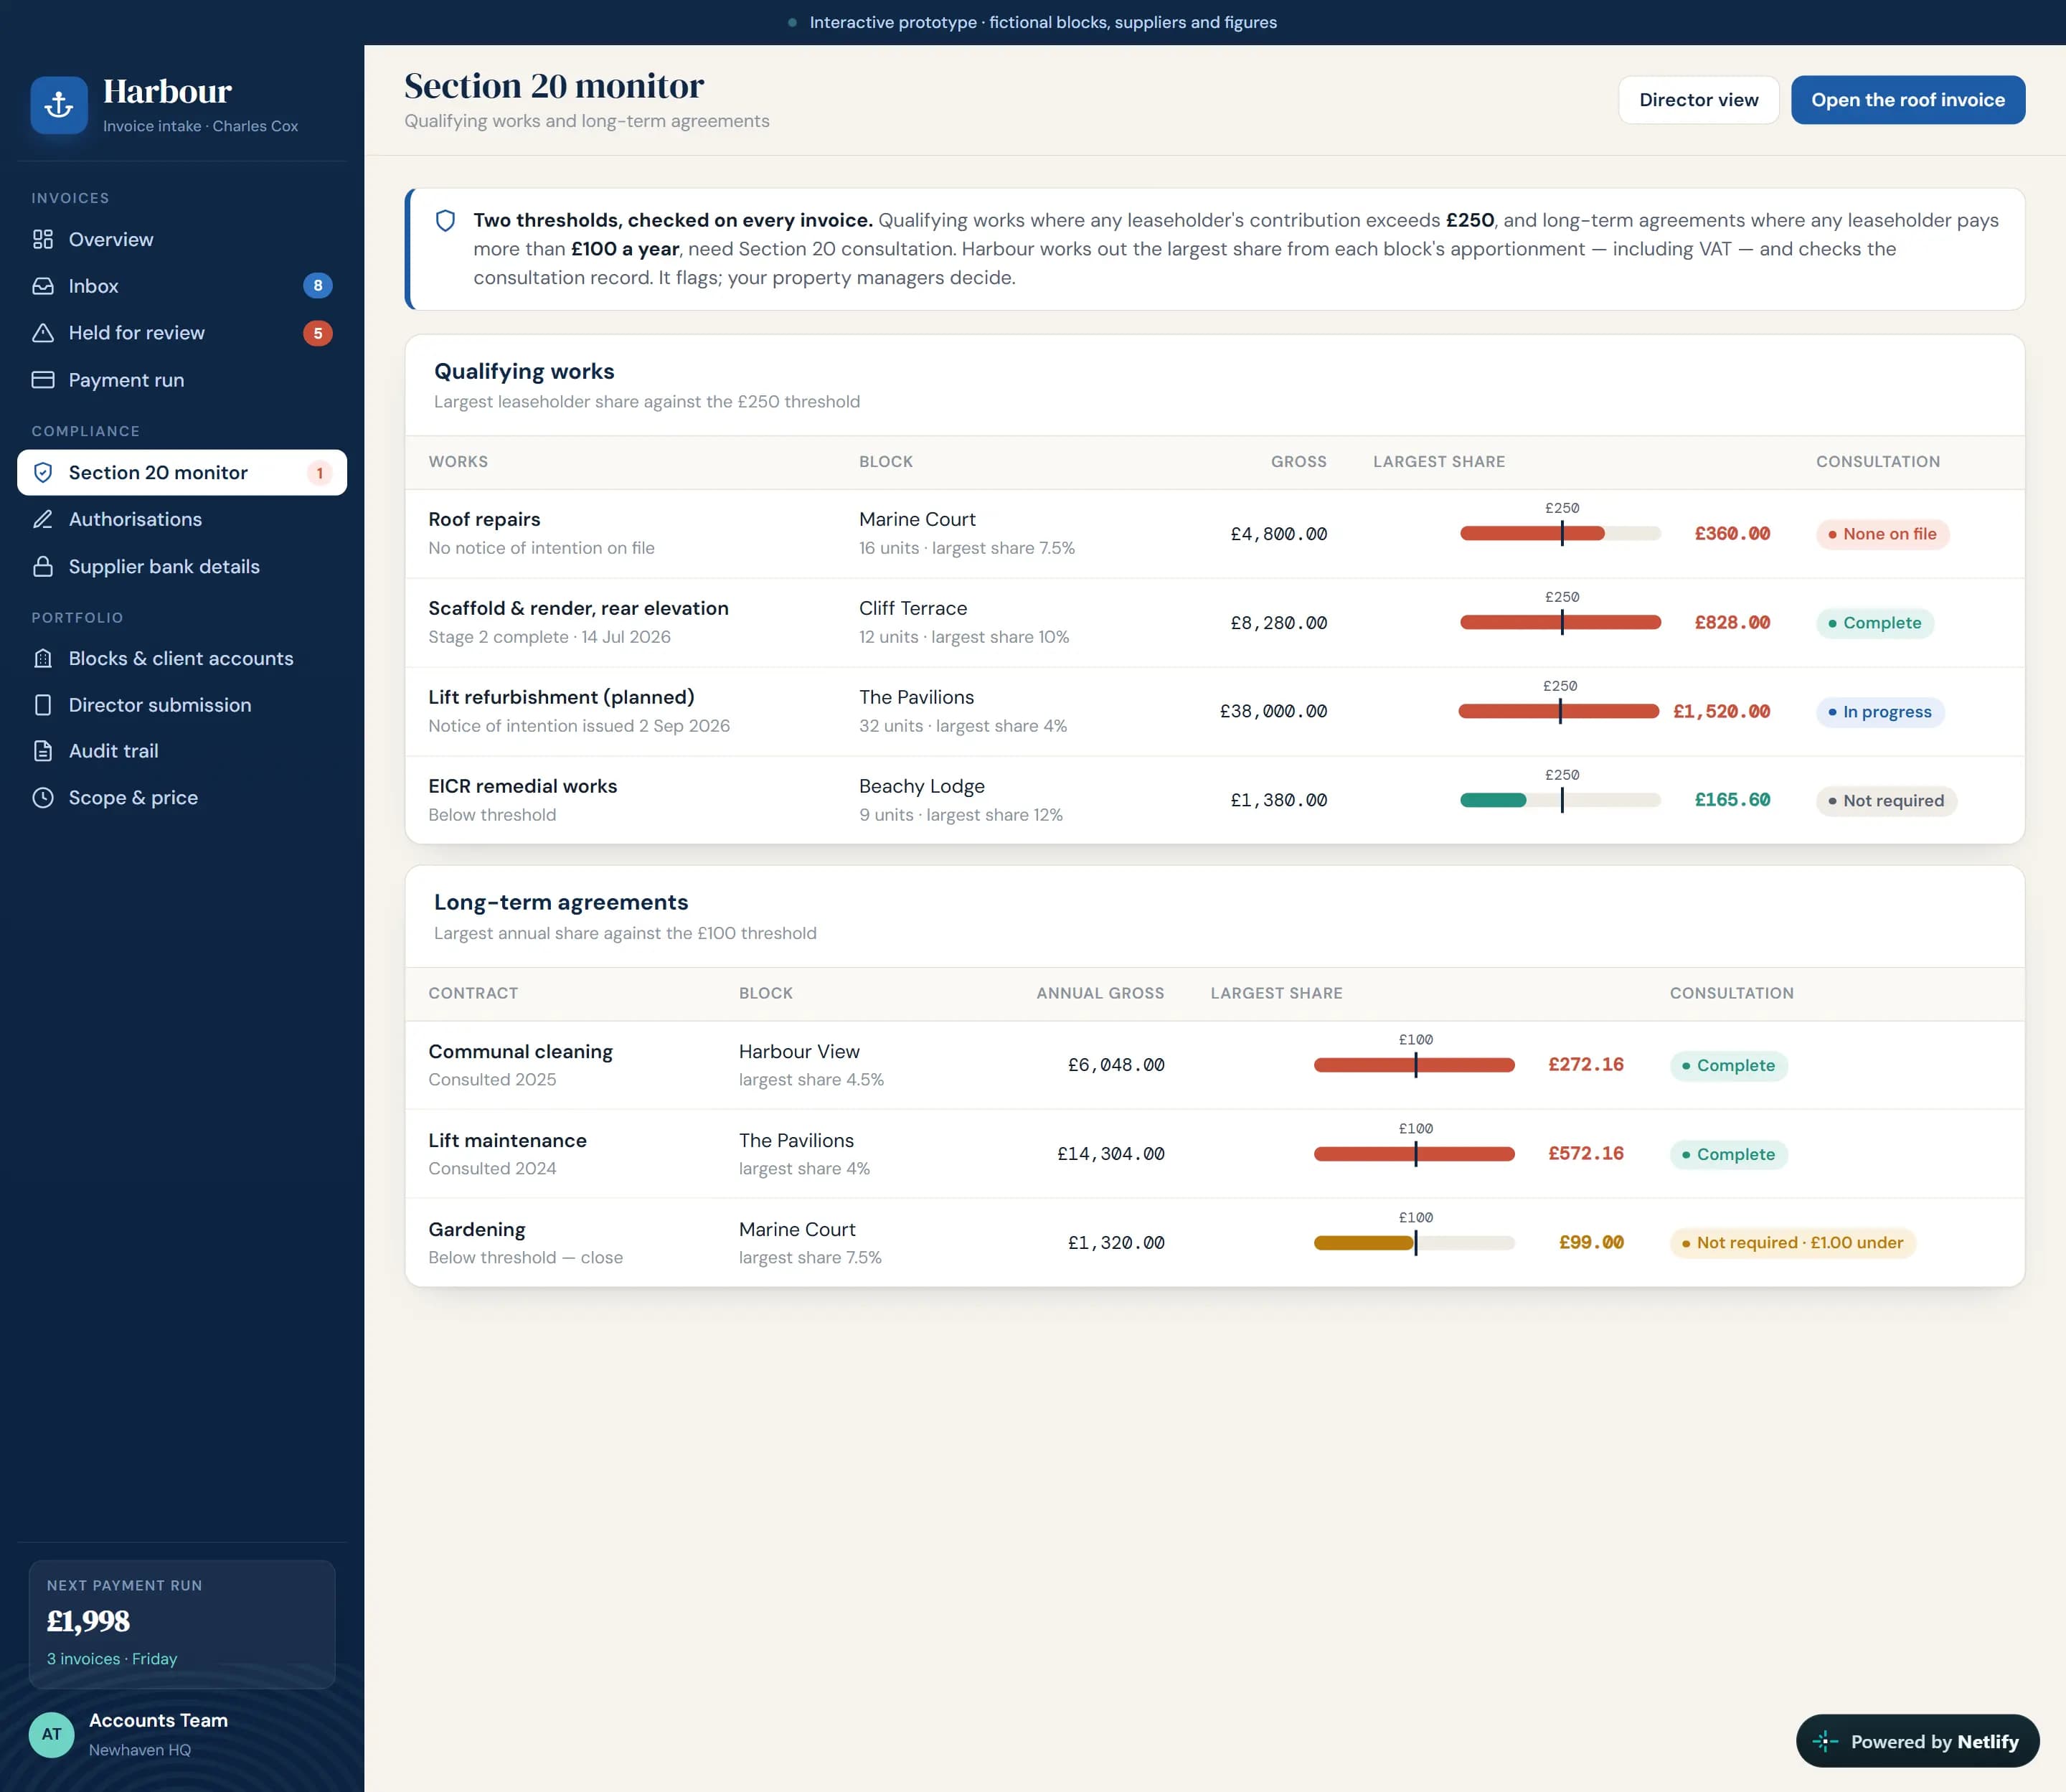Click the Not required · £1.00 under pill
The image size is (2066, 1792).
pyautogui.click(x=1792, y=1243)
